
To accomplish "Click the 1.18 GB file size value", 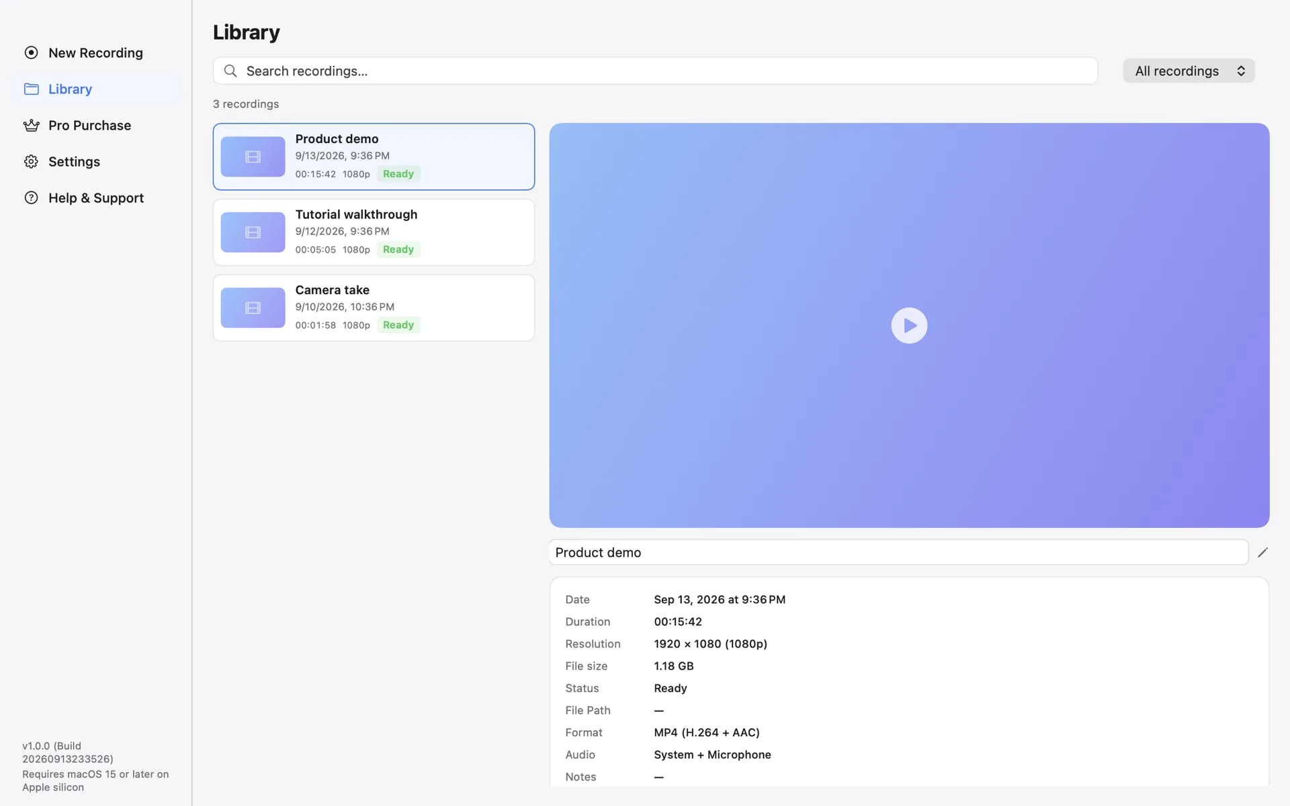I will pos(673,666).
